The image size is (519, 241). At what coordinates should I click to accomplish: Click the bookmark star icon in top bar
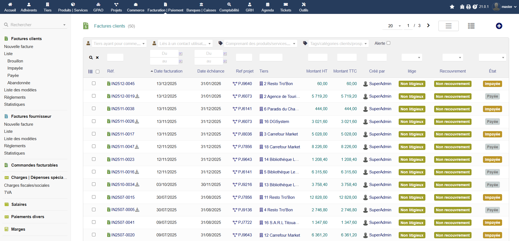(x=452, y=7)
